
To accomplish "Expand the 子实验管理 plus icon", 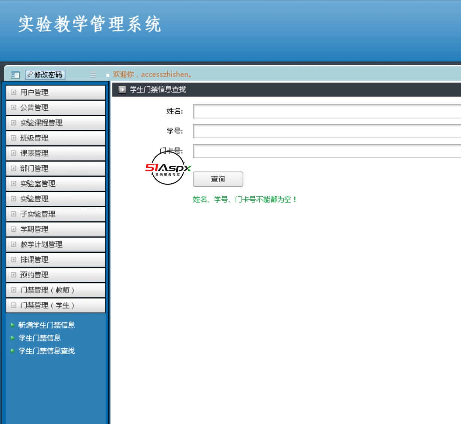I will click(14, 214).
